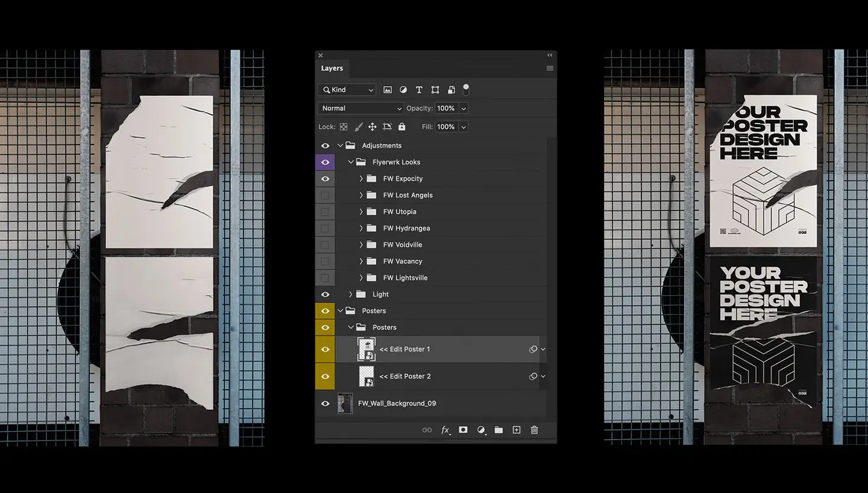Open the blending mode dropdown
This screenshot has height=493, width=868.
(x=360, y=108)
